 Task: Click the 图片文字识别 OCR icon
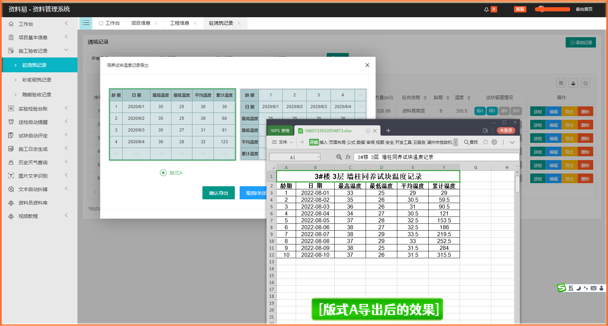point(11,176)
